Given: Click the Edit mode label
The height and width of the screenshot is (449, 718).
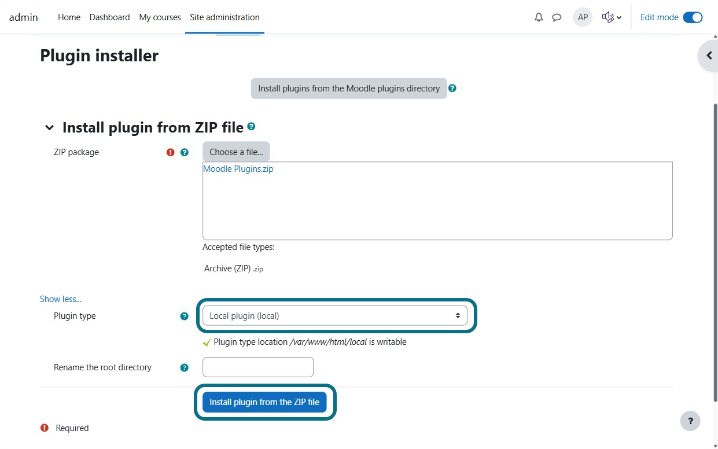Looking at the screenshot, I should [660, 17].
